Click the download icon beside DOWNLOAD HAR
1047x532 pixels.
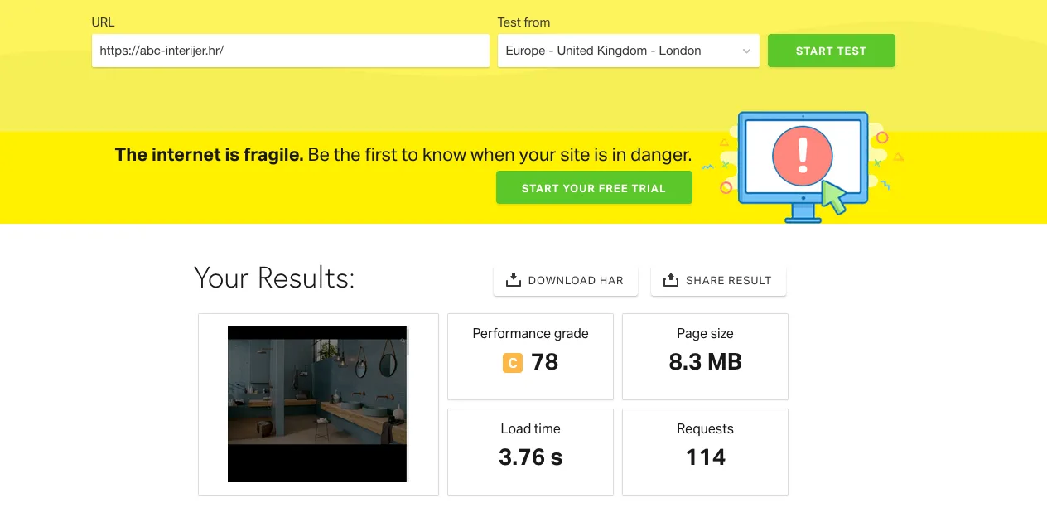pos(514,280)
